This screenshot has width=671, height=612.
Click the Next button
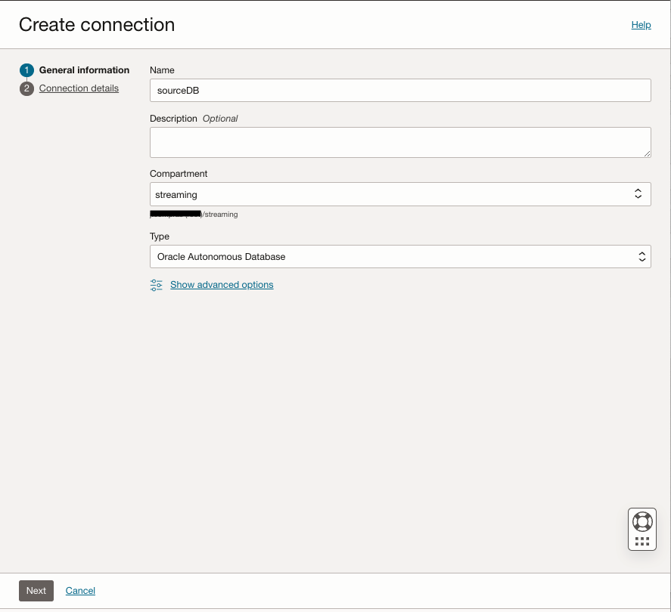[x=36, y=591]
